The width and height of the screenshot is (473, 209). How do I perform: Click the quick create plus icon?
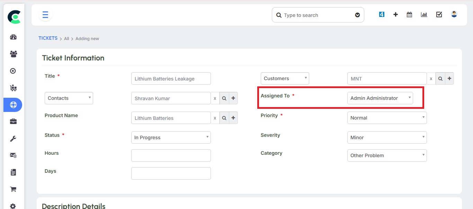395,15
